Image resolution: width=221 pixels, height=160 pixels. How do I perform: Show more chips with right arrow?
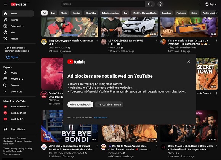[217, 13]
